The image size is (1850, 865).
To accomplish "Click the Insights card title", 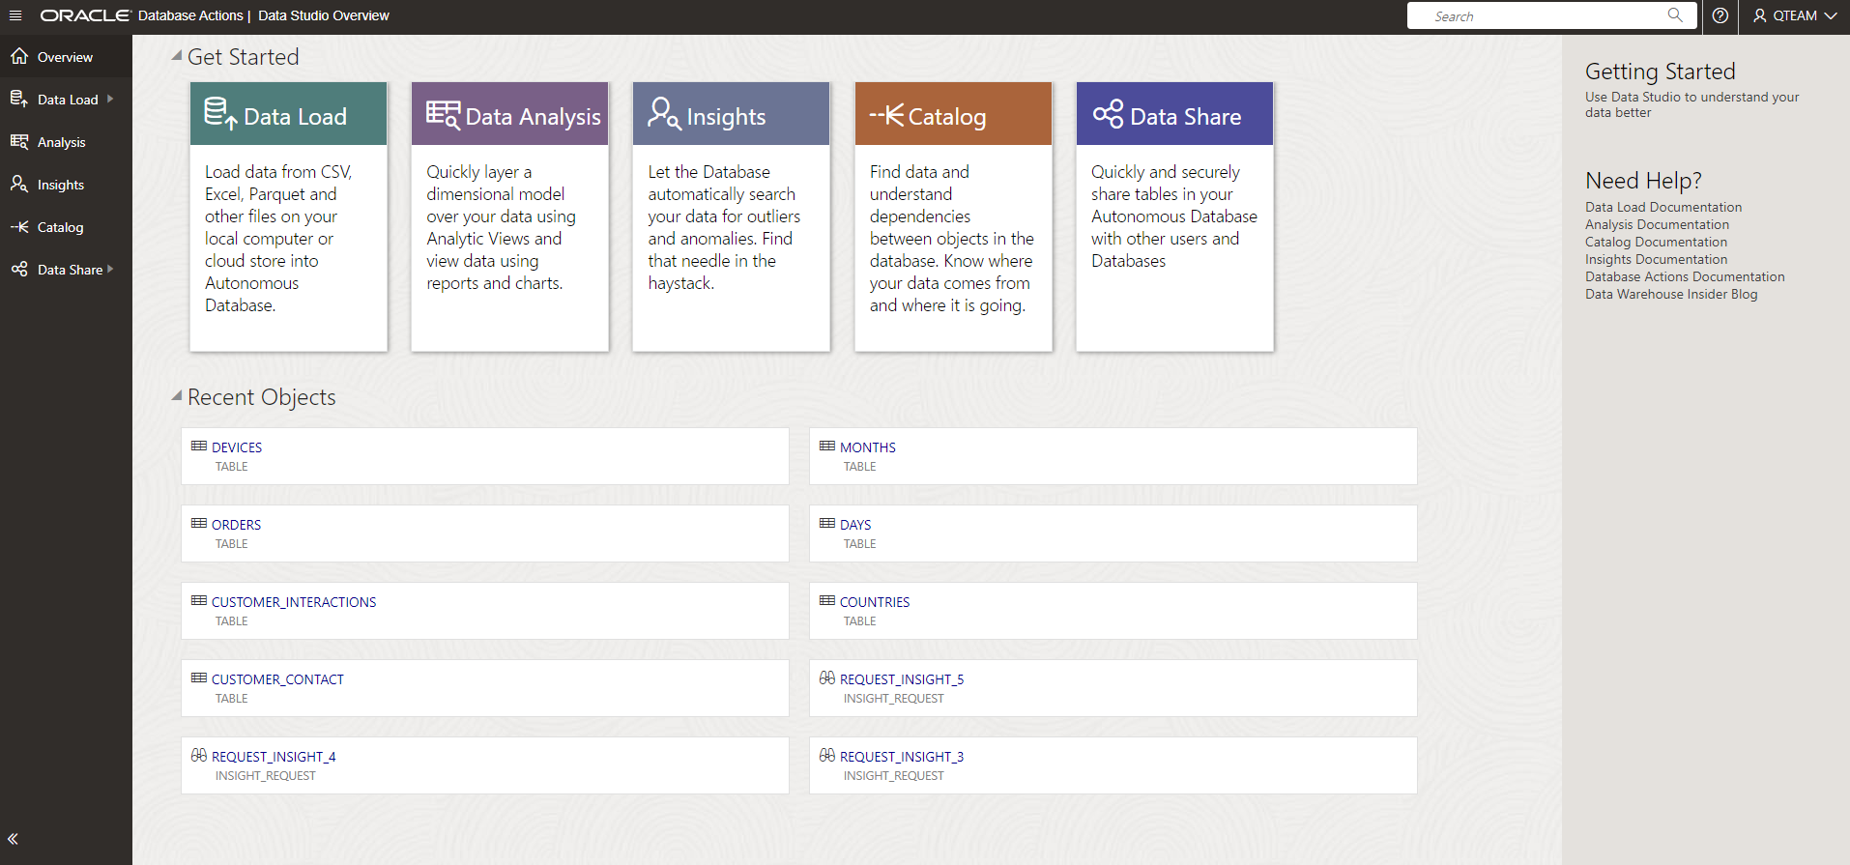I will click(726, 117).
